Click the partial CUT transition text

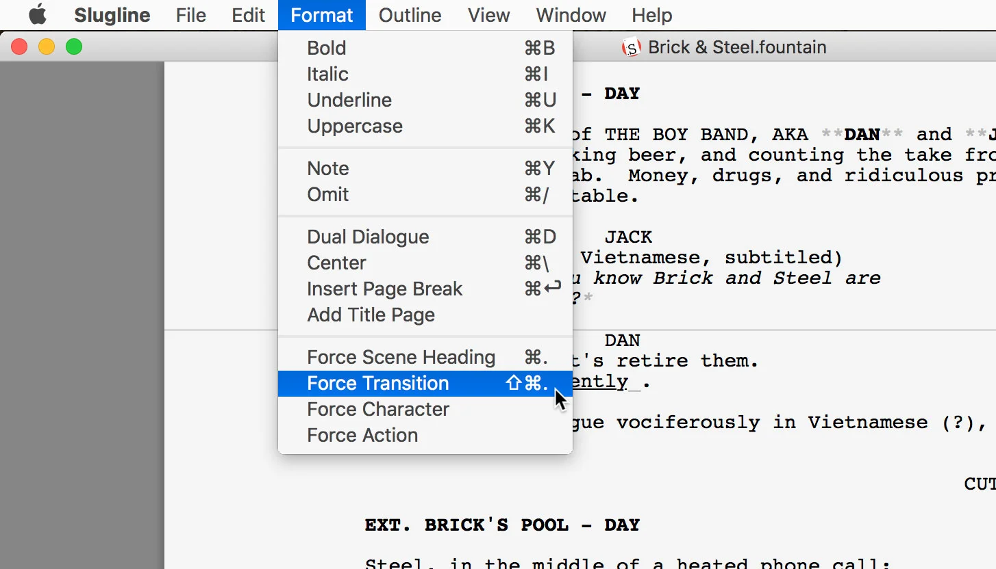click(980, 484)
